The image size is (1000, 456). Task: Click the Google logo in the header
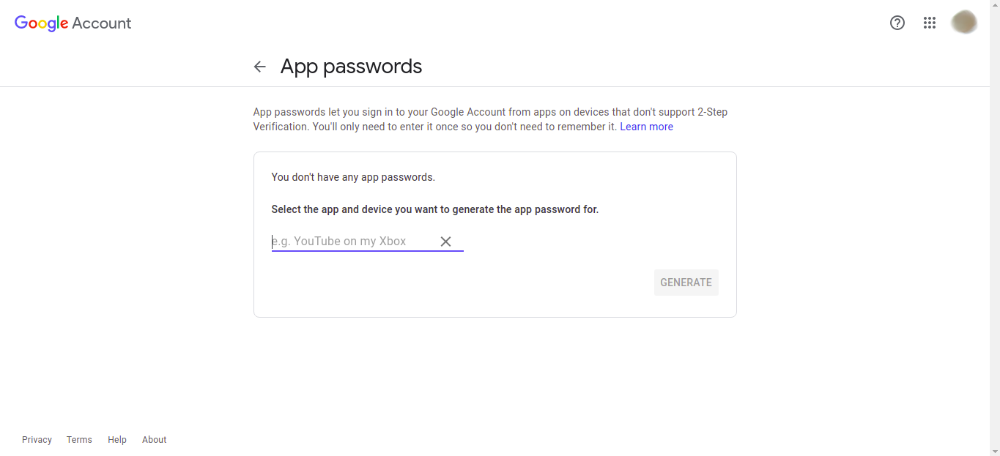40,23
